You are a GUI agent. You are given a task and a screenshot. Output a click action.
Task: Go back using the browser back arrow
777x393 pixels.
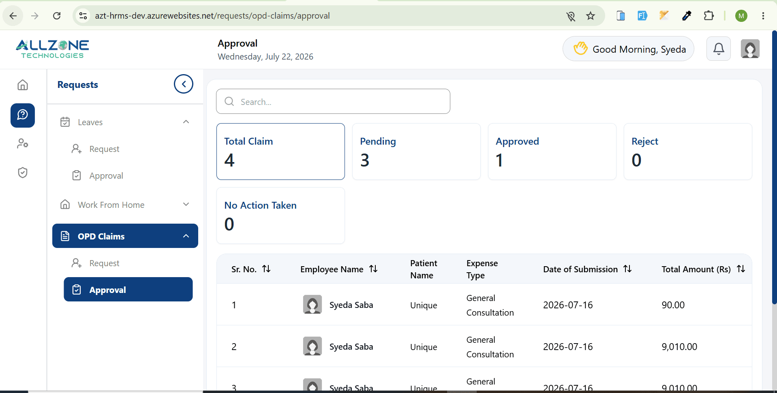tap(13, 16)
